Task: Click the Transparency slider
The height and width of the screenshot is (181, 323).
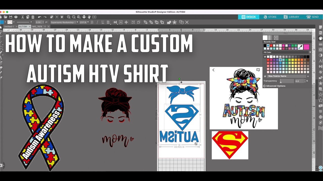Action: pos(287,81)
